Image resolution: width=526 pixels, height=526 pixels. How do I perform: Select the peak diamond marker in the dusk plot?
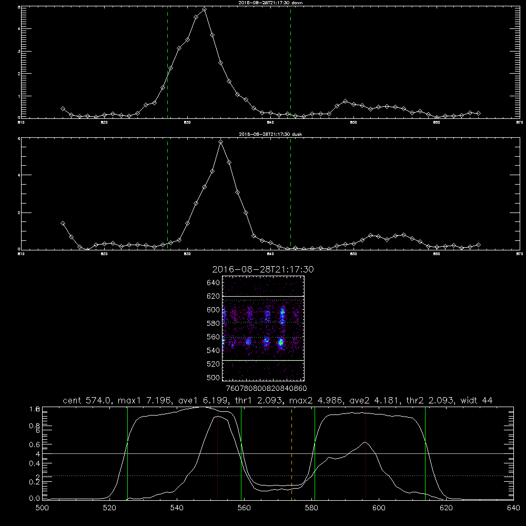(x=221, y=142)
